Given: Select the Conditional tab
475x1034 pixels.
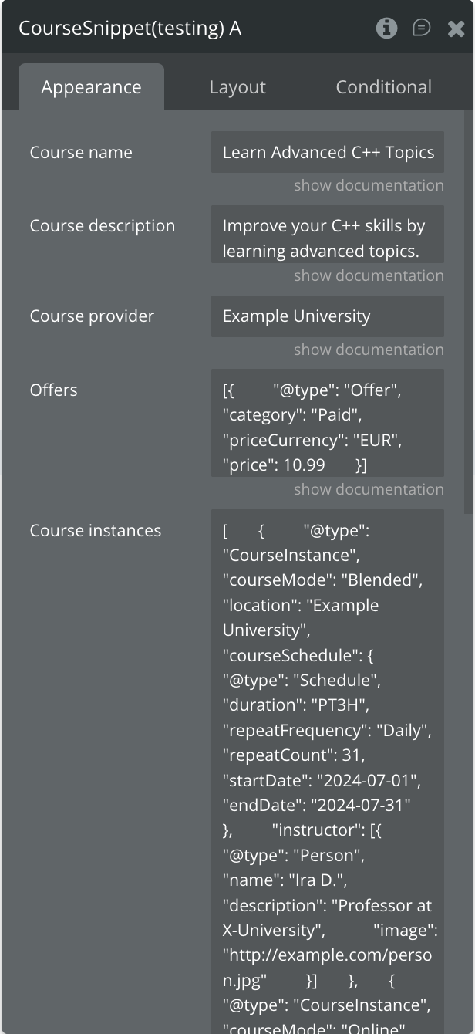Looking at the screenshot, I should coord(383,87).
